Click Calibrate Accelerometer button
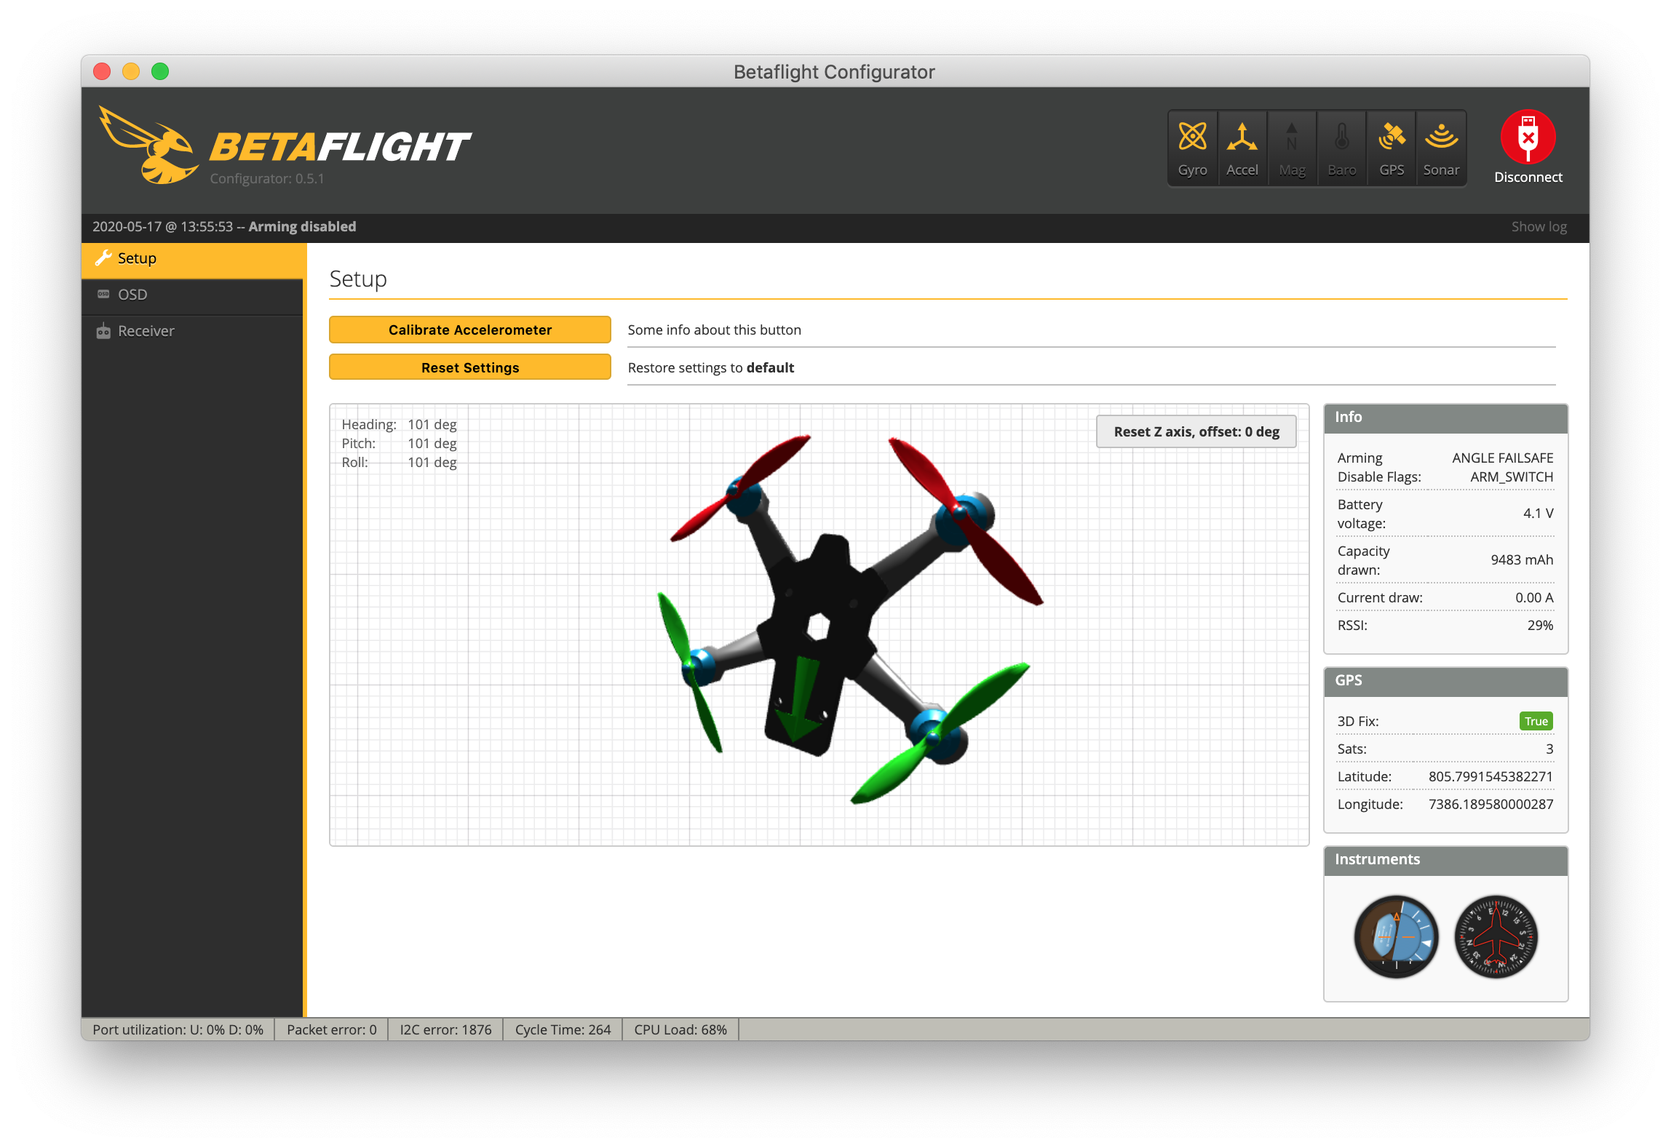1671x1148 pixels. pos(469,330)
